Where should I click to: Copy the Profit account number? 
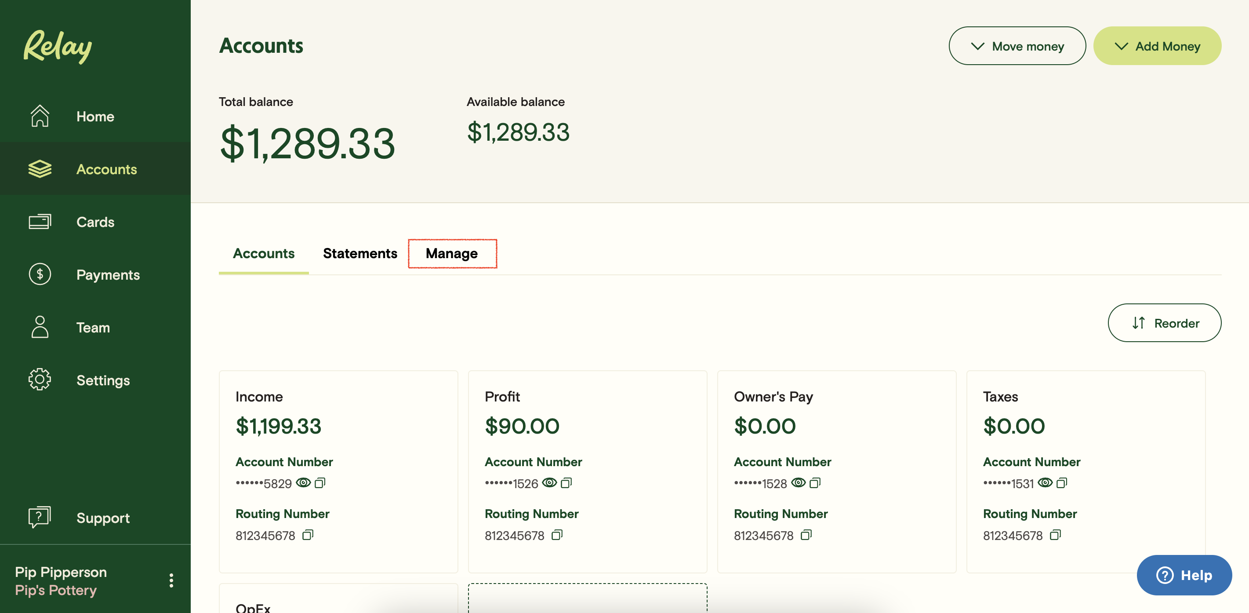[566, 483]
